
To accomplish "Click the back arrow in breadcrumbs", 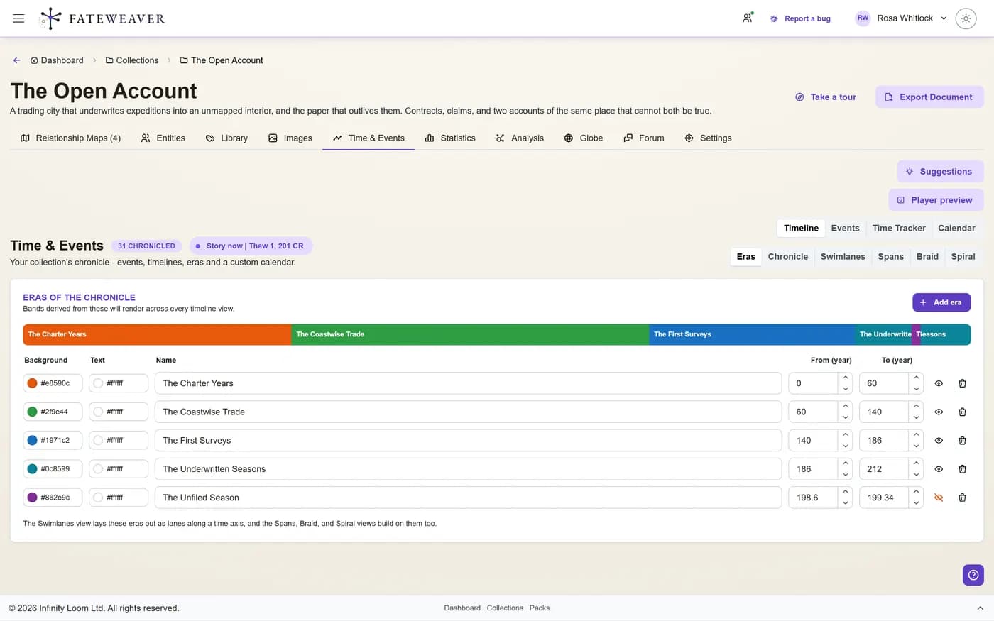I will click(x=17, y=60).
